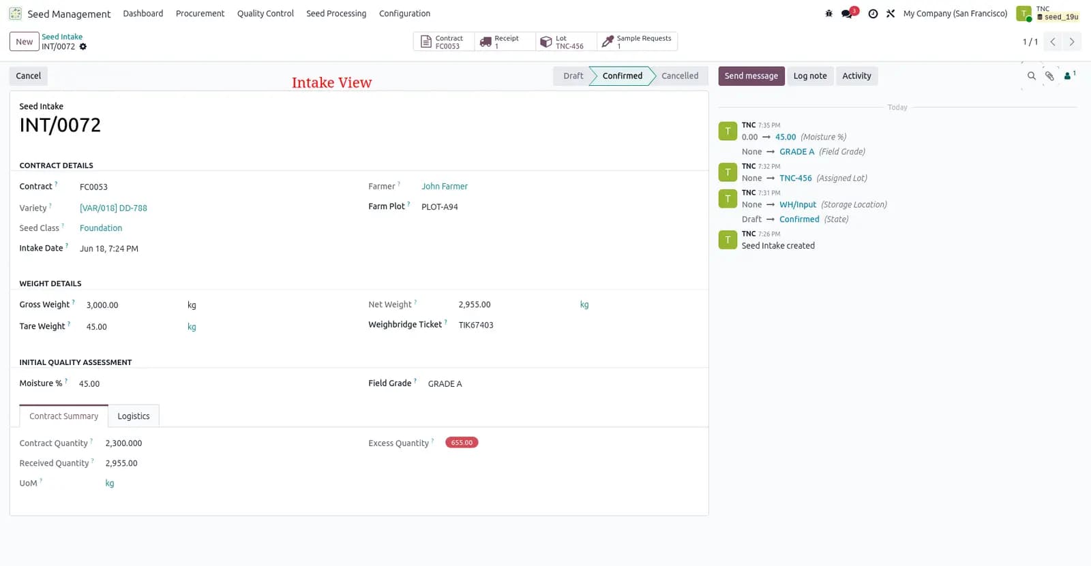Switch to the Logistics tab

(x=134, y=416)
